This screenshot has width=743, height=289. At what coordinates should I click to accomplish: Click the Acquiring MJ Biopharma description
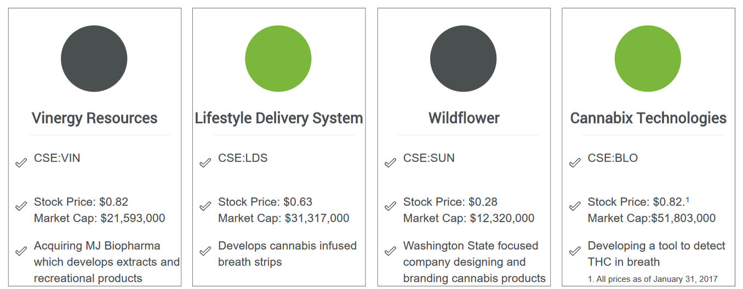point(107,262)
